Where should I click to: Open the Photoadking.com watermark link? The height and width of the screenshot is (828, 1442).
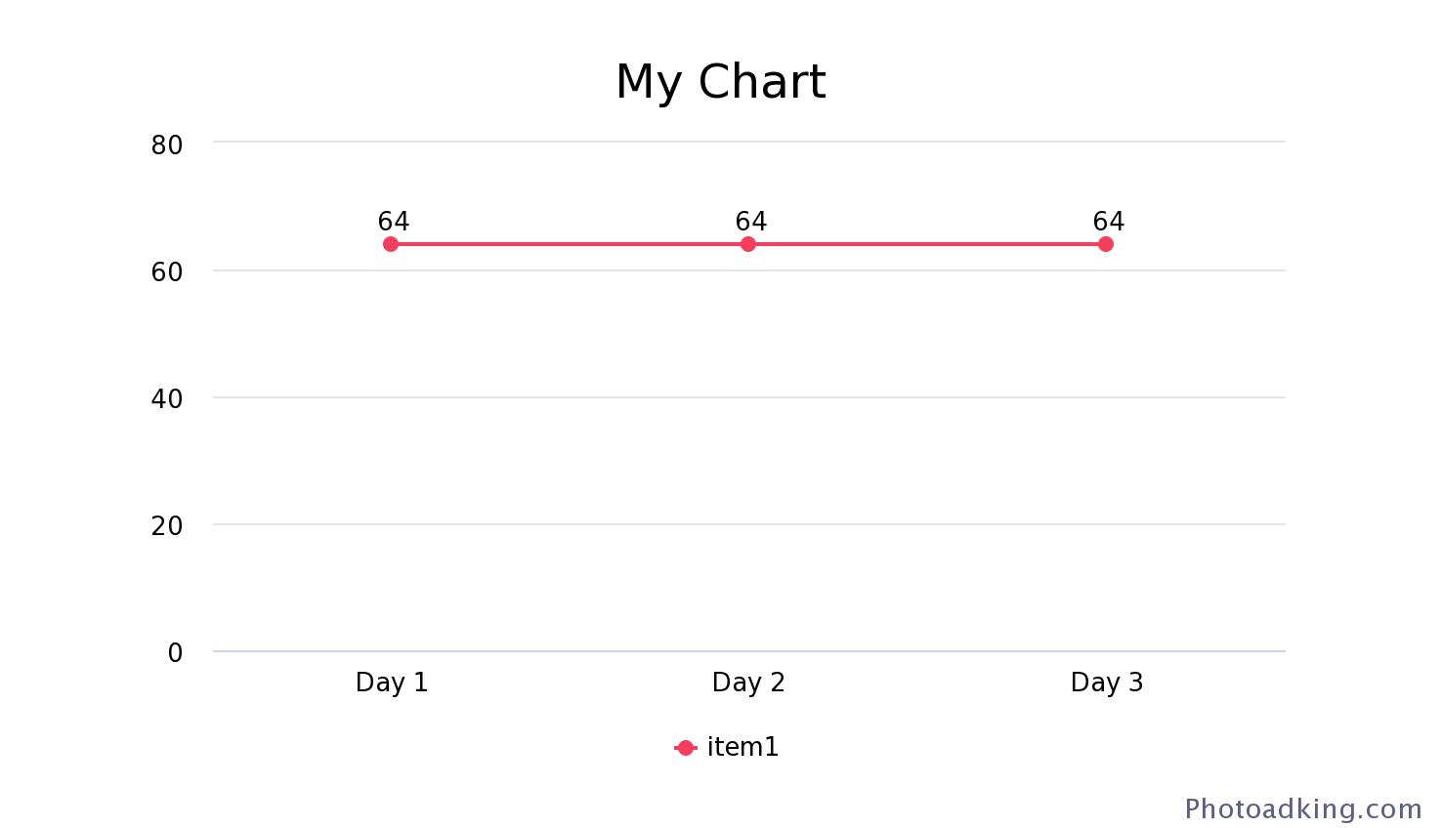tap(1303, 808)
